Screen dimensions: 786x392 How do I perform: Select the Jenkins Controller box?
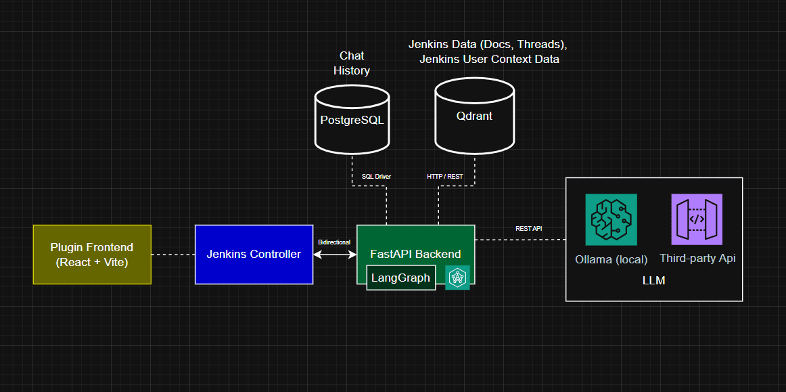click(x=254, y=255)
